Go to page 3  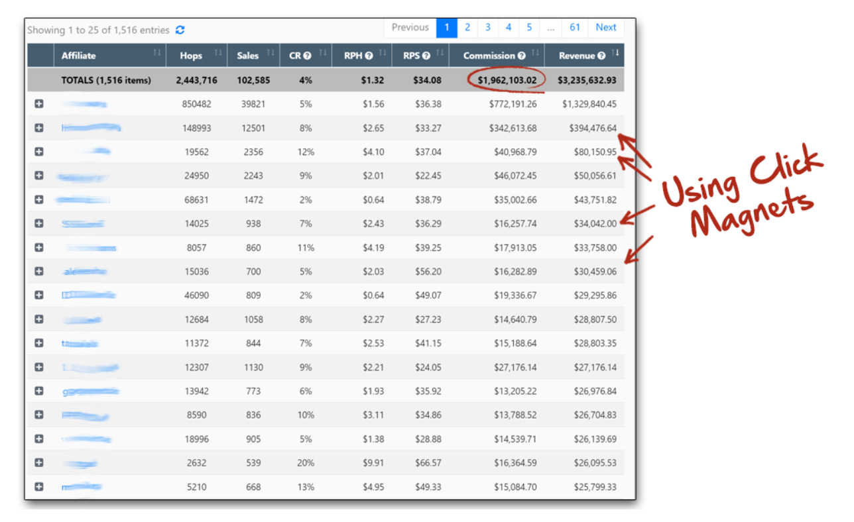pyautogui.click(x=488, y=27)
